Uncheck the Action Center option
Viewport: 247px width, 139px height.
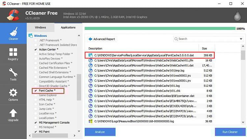(36, 50)
